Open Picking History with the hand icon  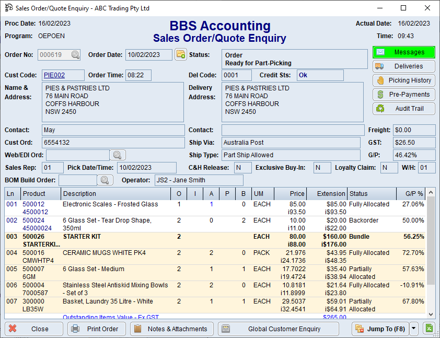[403, 80]
